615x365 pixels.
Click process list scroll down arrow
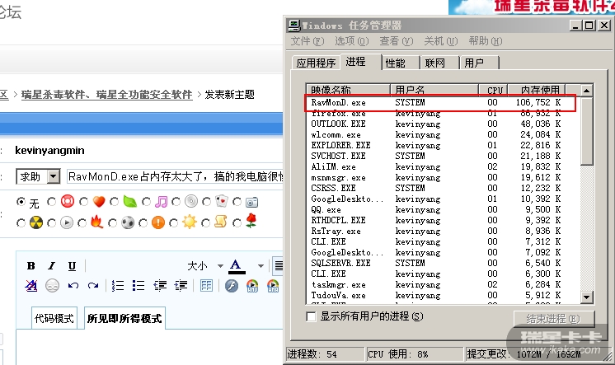coord(586,297)
